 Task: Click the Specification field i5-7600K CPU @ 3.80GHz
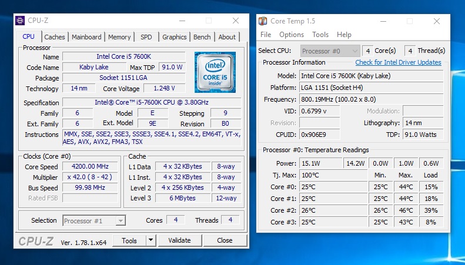coord(152,102)
